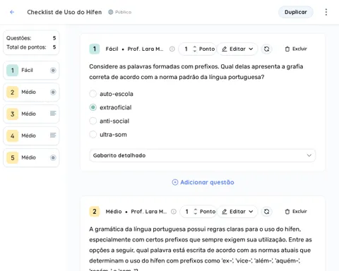Expand the Gabarito detalhado section

(202, 155)
